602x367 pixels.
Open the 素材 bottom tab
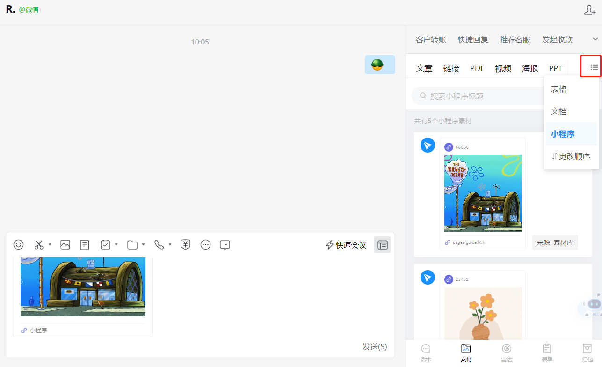pos(466,353)
